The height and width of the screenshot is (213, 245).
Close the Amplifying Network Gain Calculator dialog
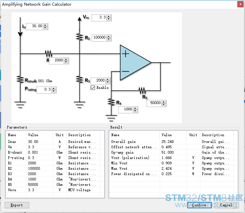240,4
